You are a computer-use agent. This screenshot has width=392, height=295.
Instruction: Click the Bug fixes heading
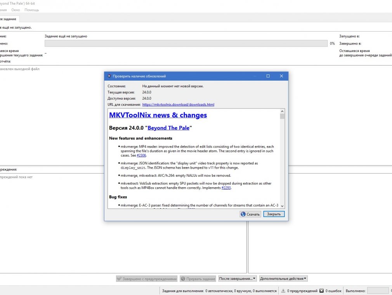coord(118,197)
